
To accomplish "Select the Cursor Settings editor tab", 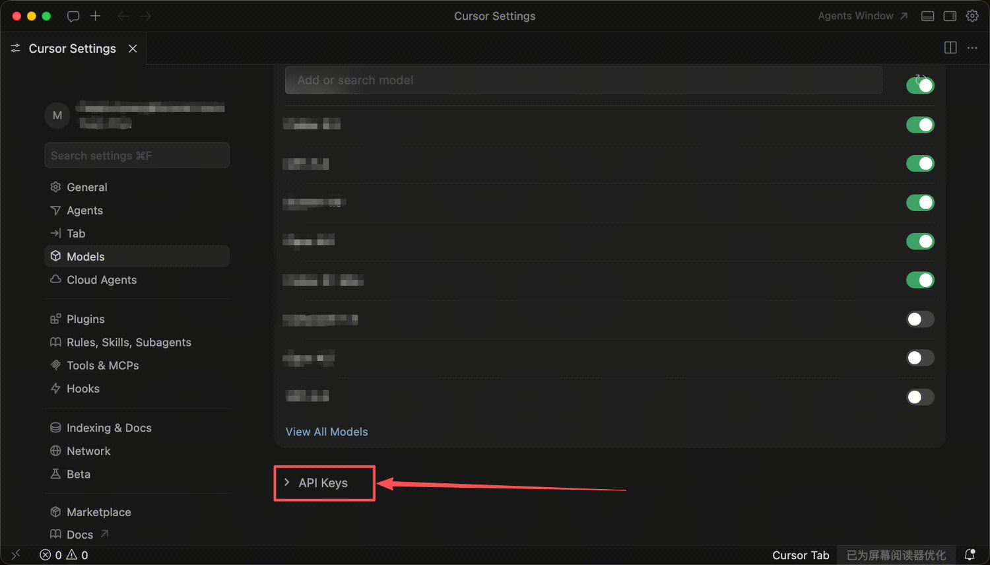I will [73, 49].
